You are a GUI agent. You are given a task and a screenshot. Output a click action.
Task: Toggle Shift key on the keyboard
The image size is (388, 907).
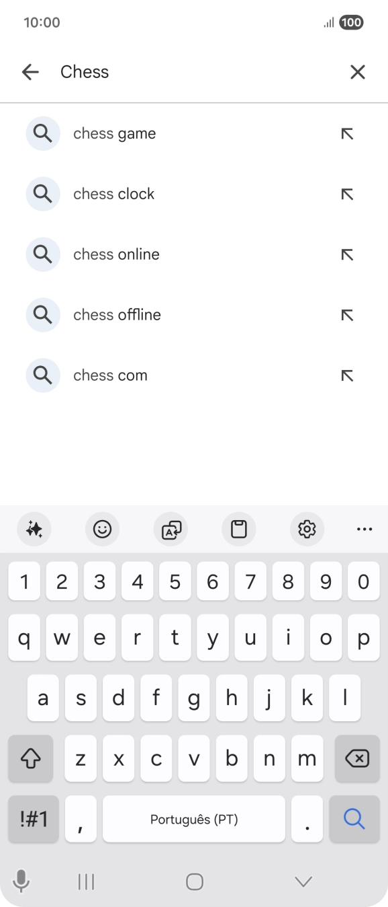30,758
